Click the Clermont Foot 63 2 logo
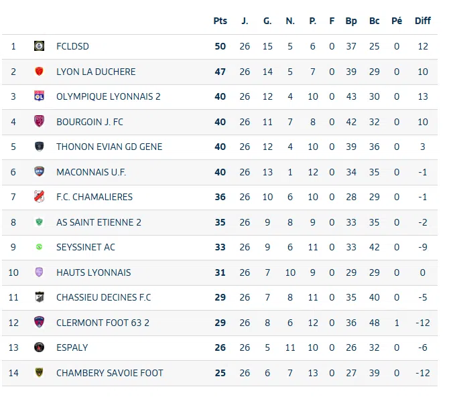449x399 pixels. pyautogui.click(x=40, y=323)
